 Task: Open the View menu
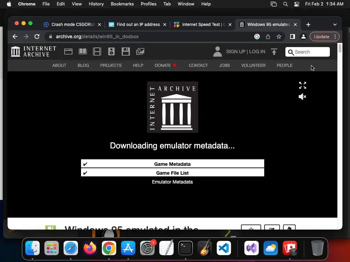(x=77, y=4)
